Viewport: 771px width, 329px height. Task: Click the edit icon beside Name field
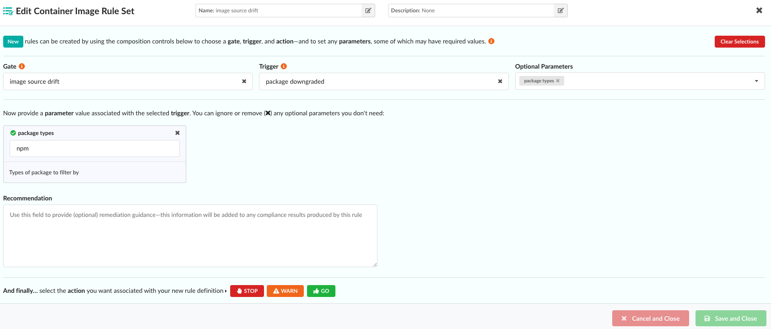pos(368,11)
